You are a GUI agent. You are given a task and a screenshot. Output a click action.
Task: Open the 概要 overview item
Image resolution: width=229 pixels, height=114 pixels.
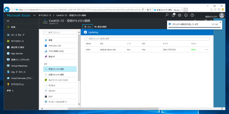pyautogui.click(x=60, y=40)
